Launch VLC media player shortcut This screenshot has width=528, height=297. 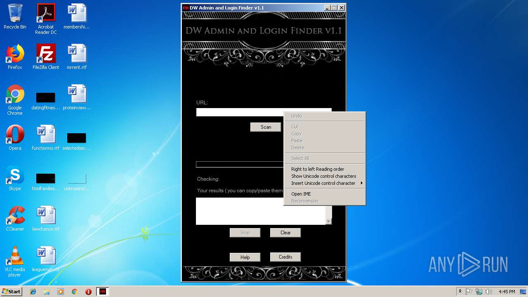[15, 262]
